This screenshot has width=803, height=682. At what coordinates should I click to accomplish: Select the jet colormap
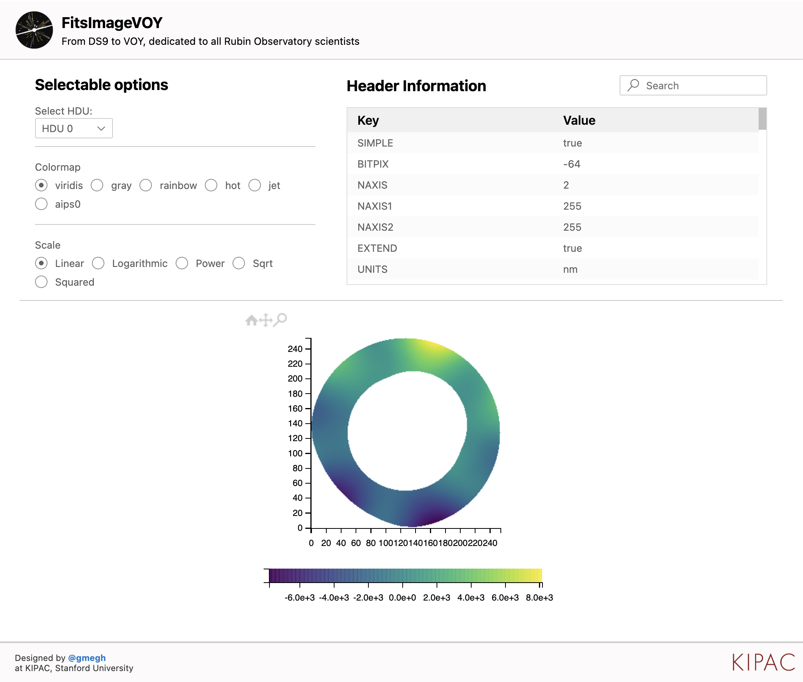click(x=255, y=185)
